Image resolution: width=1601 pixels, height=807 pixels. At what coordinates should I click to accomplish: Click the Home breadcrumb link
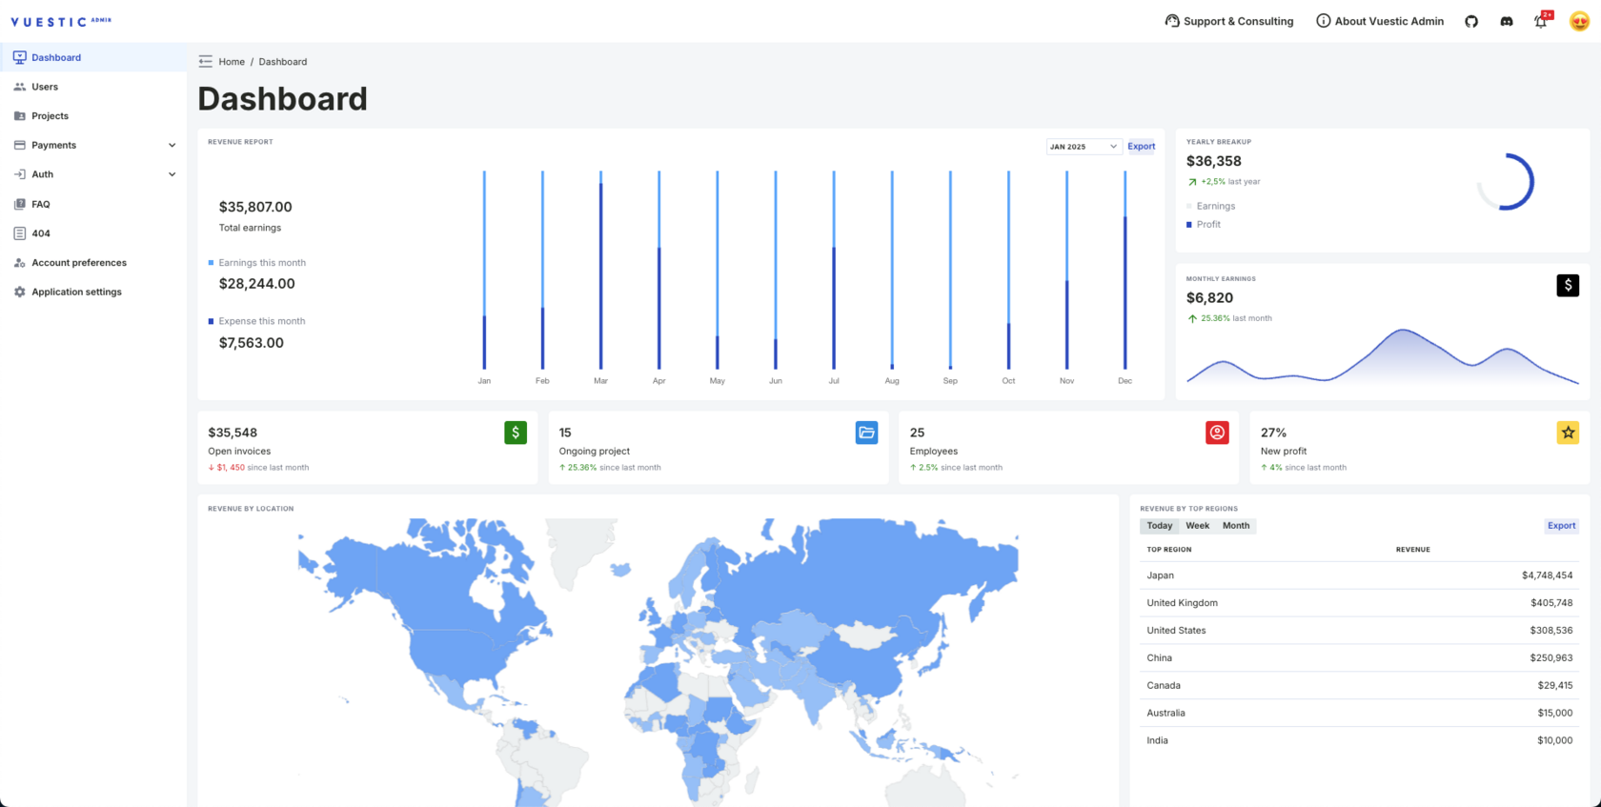[x=232, y=62]
